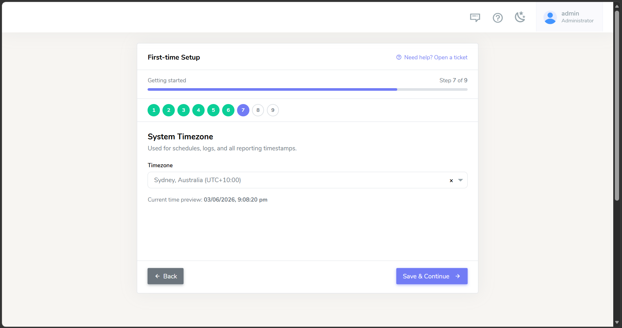Click the 'Step 7 of 9' text
The image size is (622, 328).
pos(453,80)
